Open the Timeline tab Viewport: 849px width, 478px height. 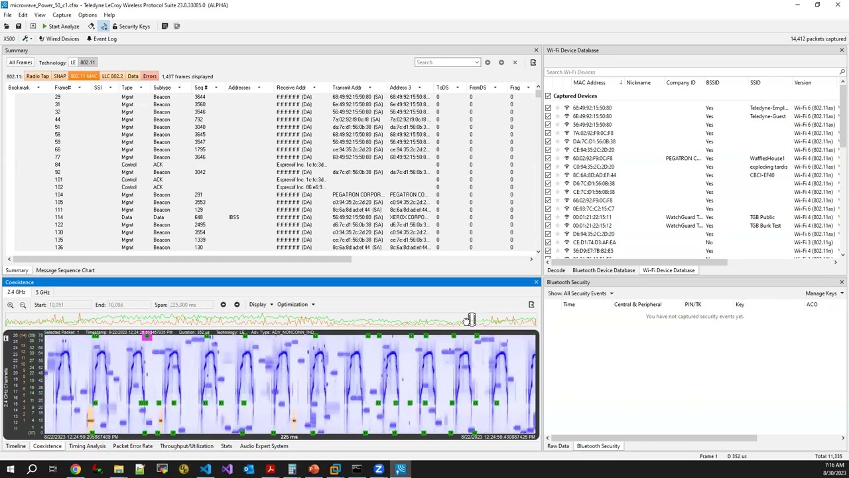[15, 446]
